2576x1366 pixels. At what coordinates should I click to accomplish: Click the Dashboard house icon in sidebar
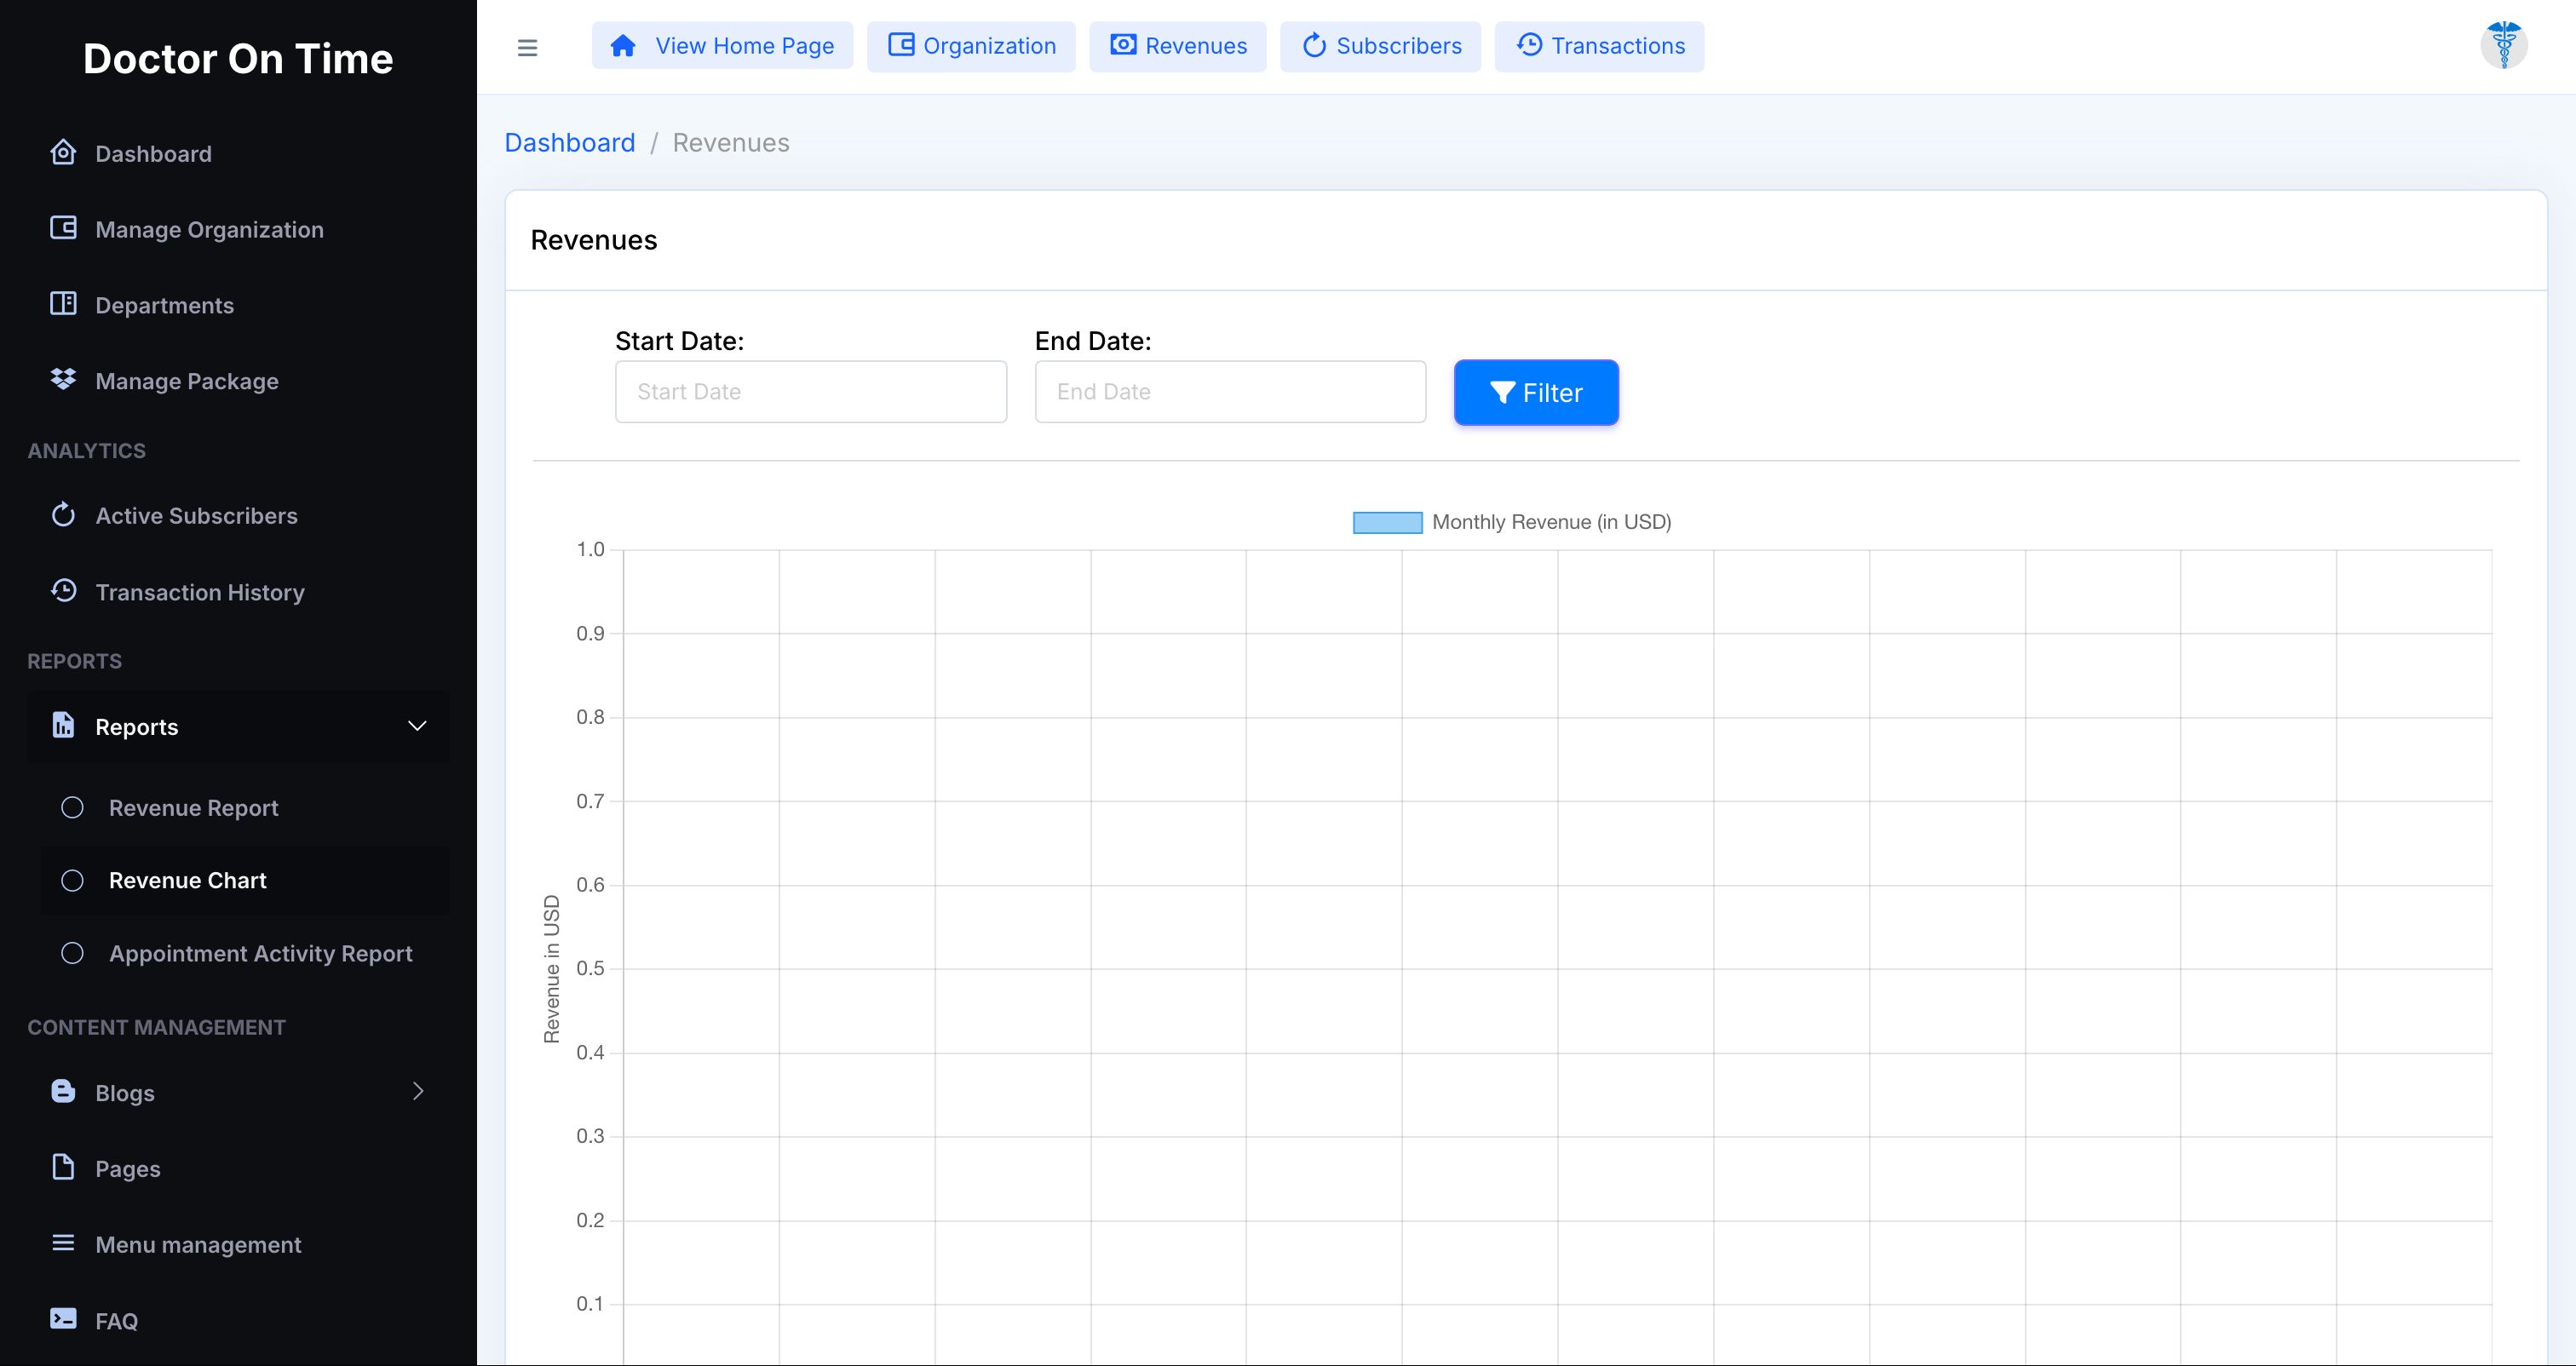point(63,153)
